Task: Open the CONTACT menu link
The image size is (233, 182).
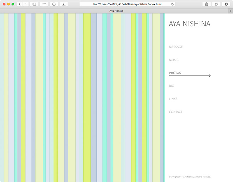Action: (176, 112)
